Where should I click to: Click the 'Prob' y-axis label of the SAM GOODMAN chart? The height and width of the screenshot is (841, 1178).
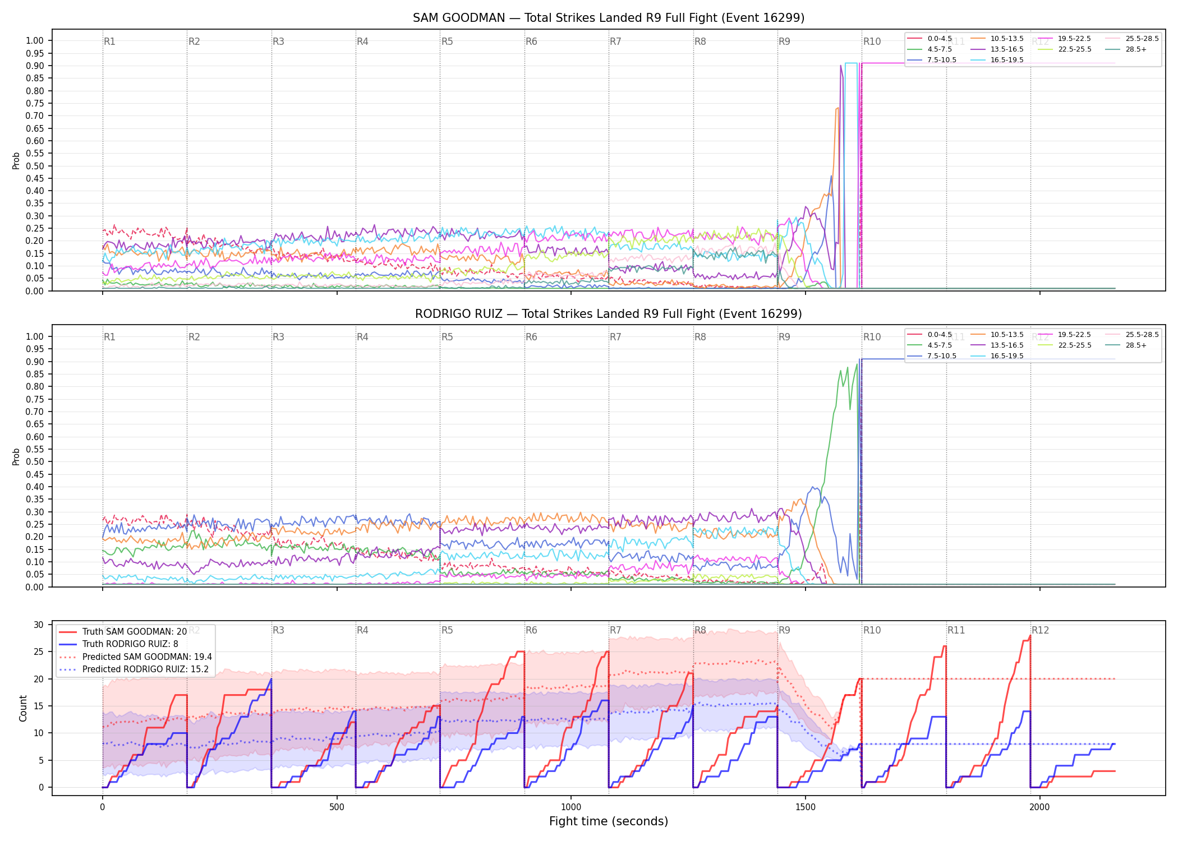pos(16,161)
